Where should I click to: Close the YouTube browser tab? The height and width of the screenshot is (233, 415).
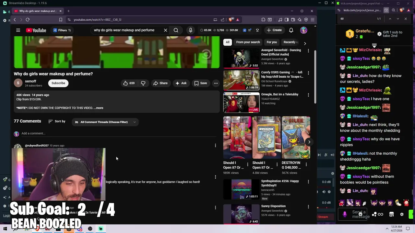click(x=60, y=11)
